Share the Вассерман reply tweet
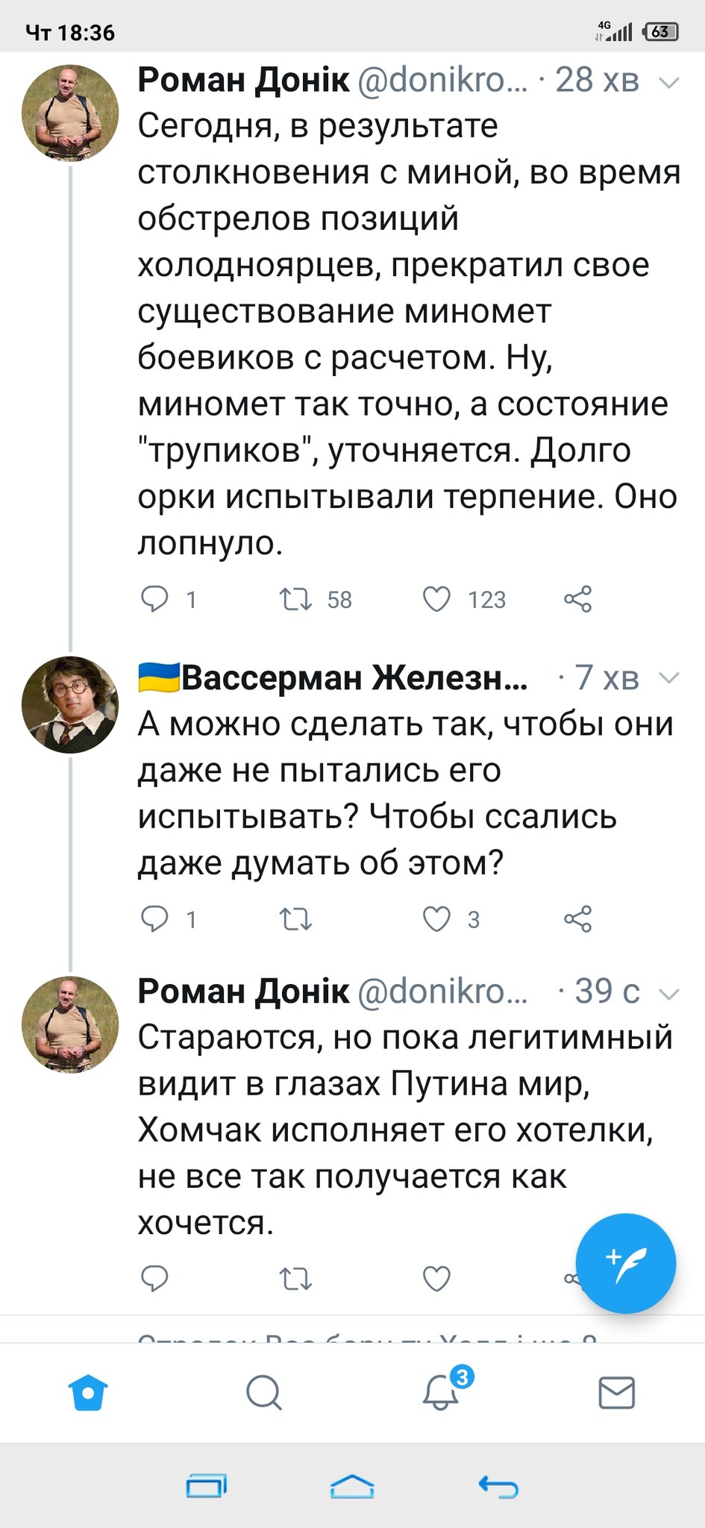705x1528 pixels. click(x=577, y=919)
